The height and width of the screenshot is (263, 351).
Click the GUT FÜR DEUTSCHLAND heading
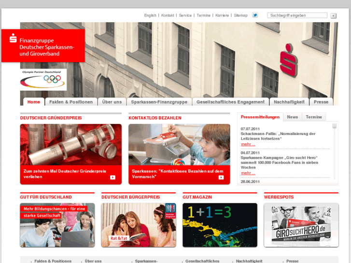tap(46, 197)
